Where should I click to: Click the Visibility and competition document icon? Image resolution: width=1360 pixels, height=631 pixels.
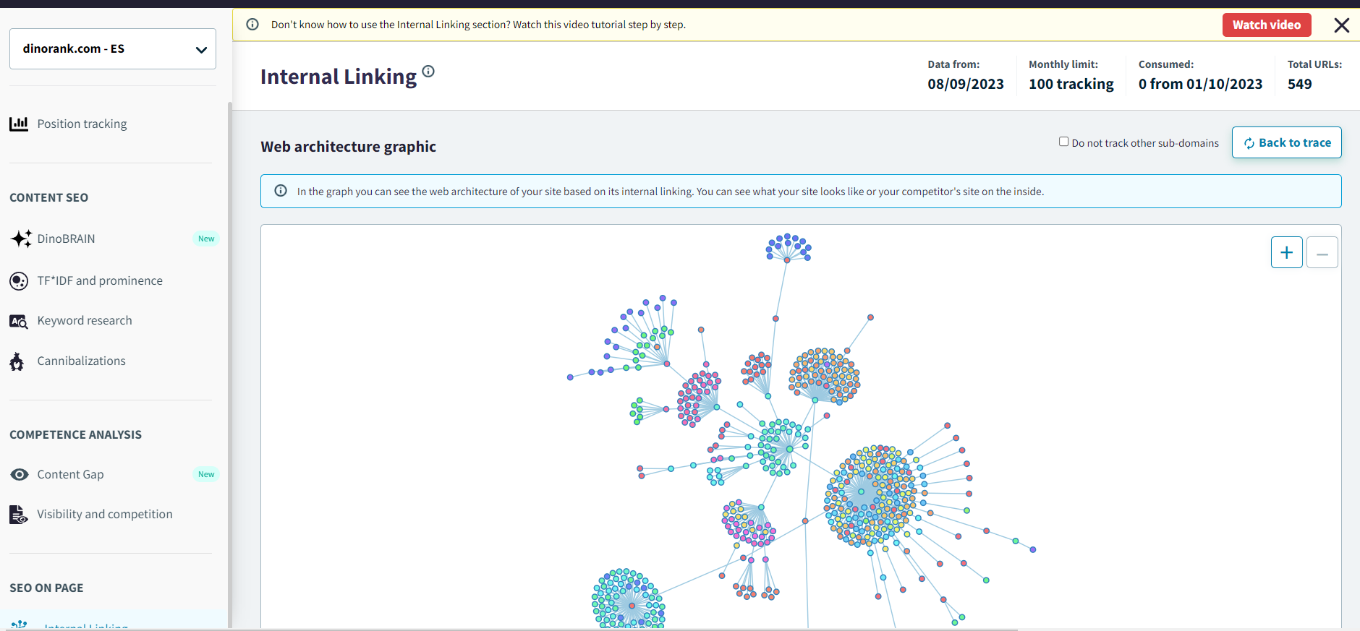click(x=19, y=515)
